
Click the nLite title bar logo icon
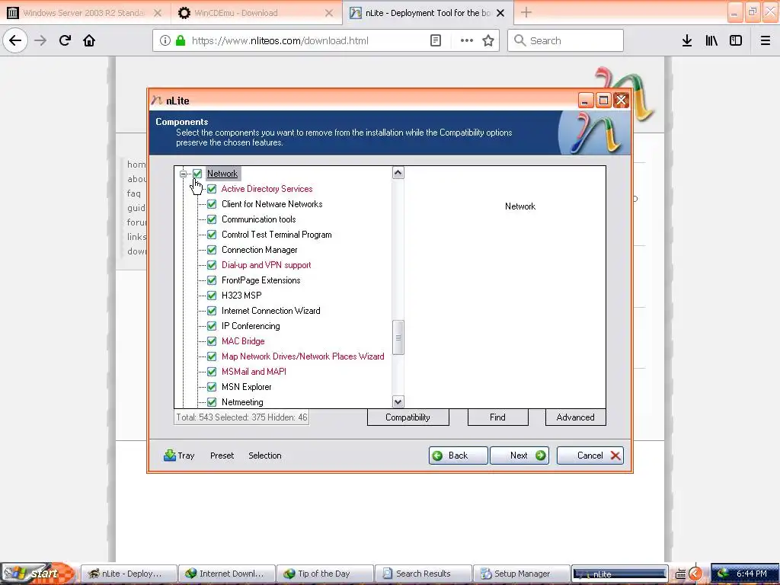point(157,101)
